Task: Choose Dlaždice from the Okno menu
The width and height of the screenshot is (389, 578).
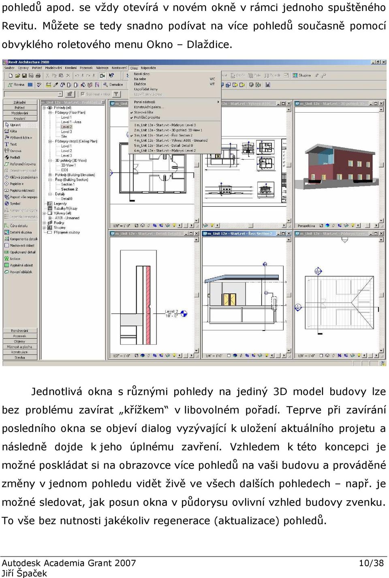Action: (x=174, y=84)
